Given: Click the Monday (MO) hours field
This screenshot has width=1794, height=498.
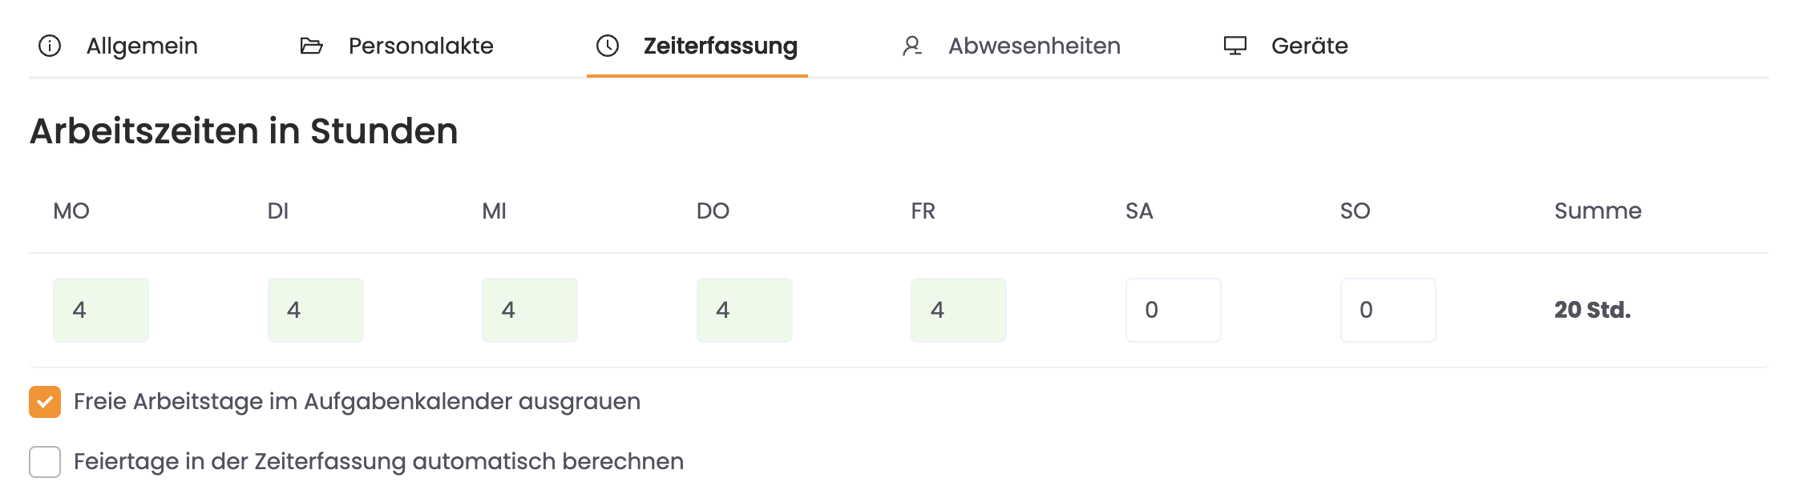Looking at the screenshot, I should (101, 311).
